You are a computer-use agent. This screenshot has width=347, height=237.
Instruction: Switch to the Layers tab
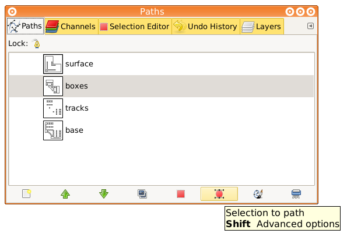click(262, 27)
